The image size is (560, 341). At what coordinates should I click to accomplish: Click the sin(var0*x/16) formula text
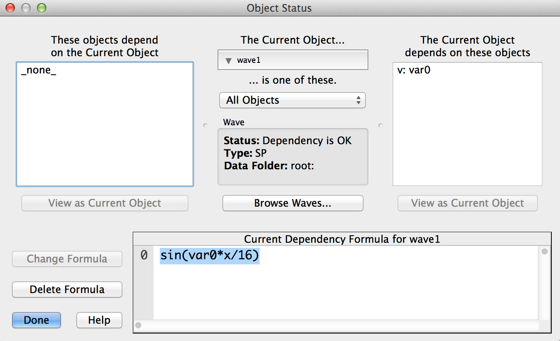pyautogui.click(x=209, y=256)
